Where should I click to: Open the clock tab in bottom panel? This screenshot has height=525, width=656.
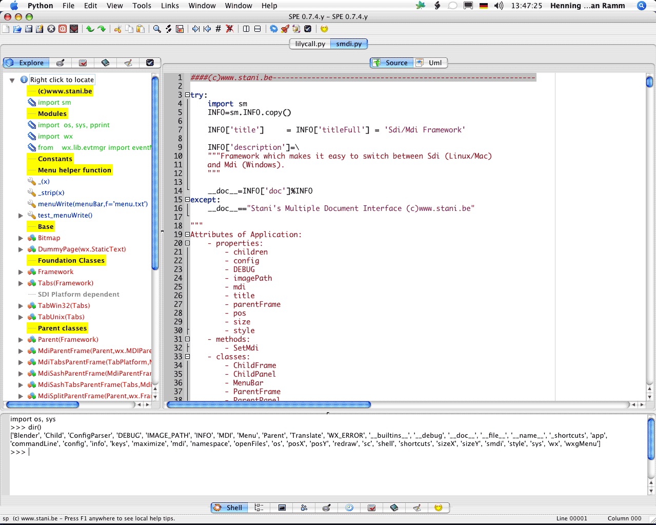coord(349,508)
